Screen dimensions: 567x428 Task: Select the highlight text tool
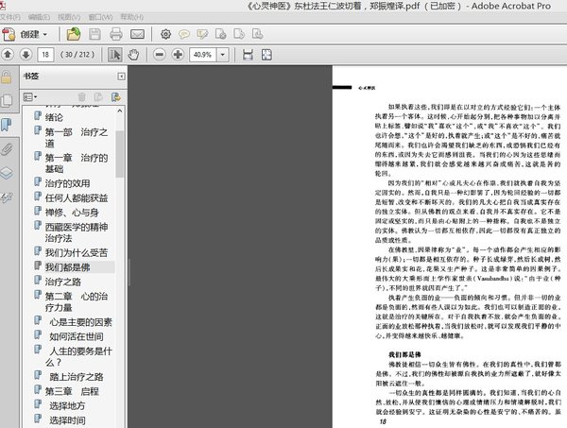pos(202,34)
